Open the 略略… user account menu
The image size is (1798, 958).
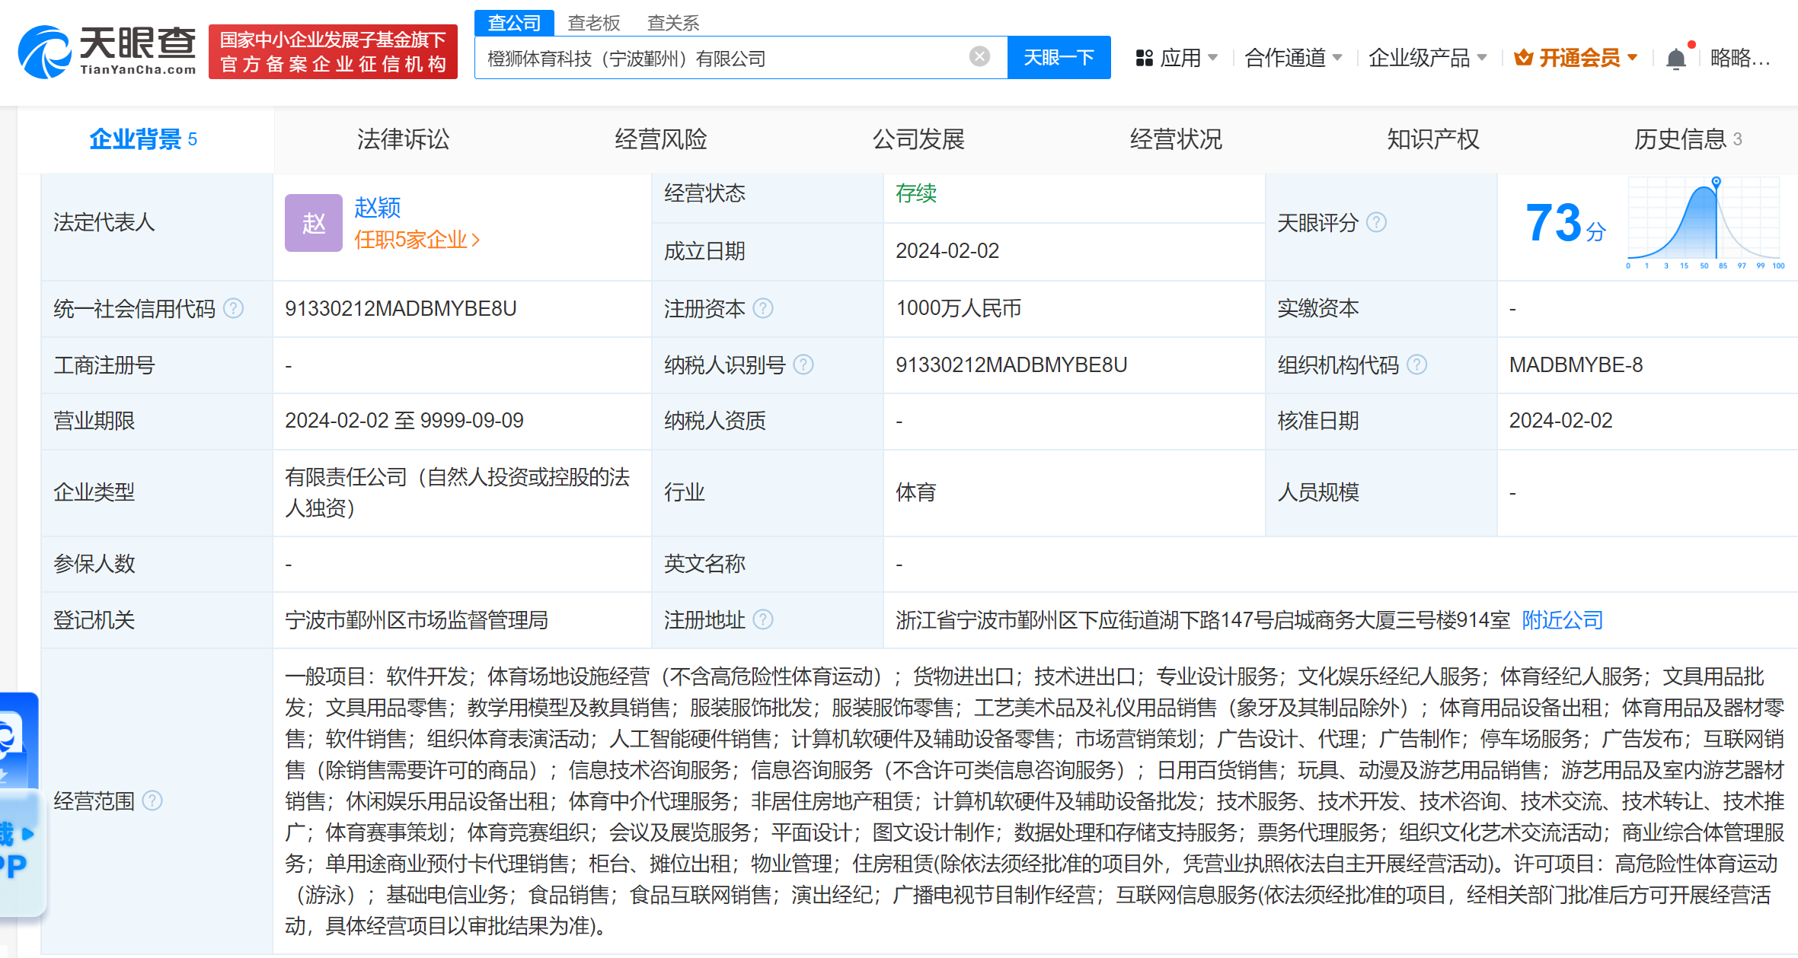click(1740, 58)
